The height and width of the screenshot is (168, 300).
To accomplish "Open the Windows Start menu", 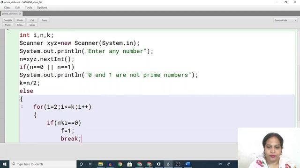I will [5, 164].
